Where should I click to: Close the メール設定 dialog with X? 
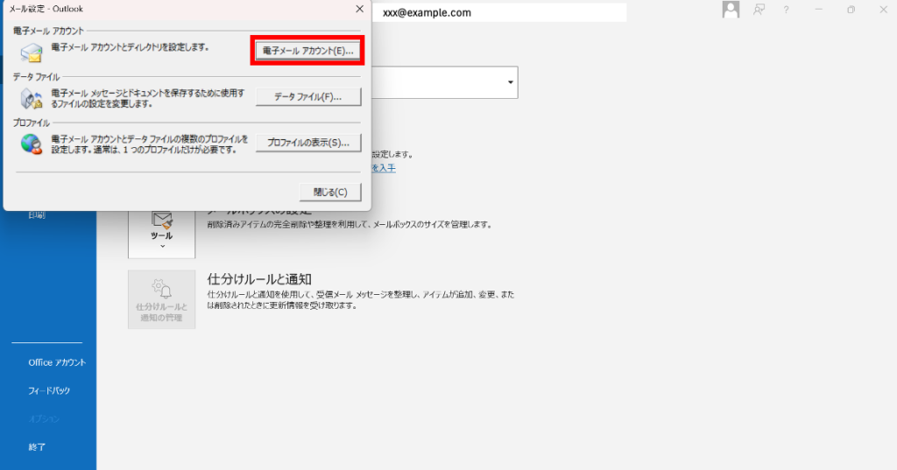click(x=359, y=9)
